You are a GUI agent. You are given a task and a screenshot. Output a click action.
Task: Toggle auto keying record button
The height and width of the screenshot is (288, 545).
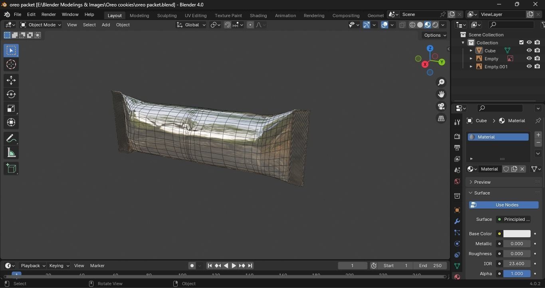coord(192,266)
